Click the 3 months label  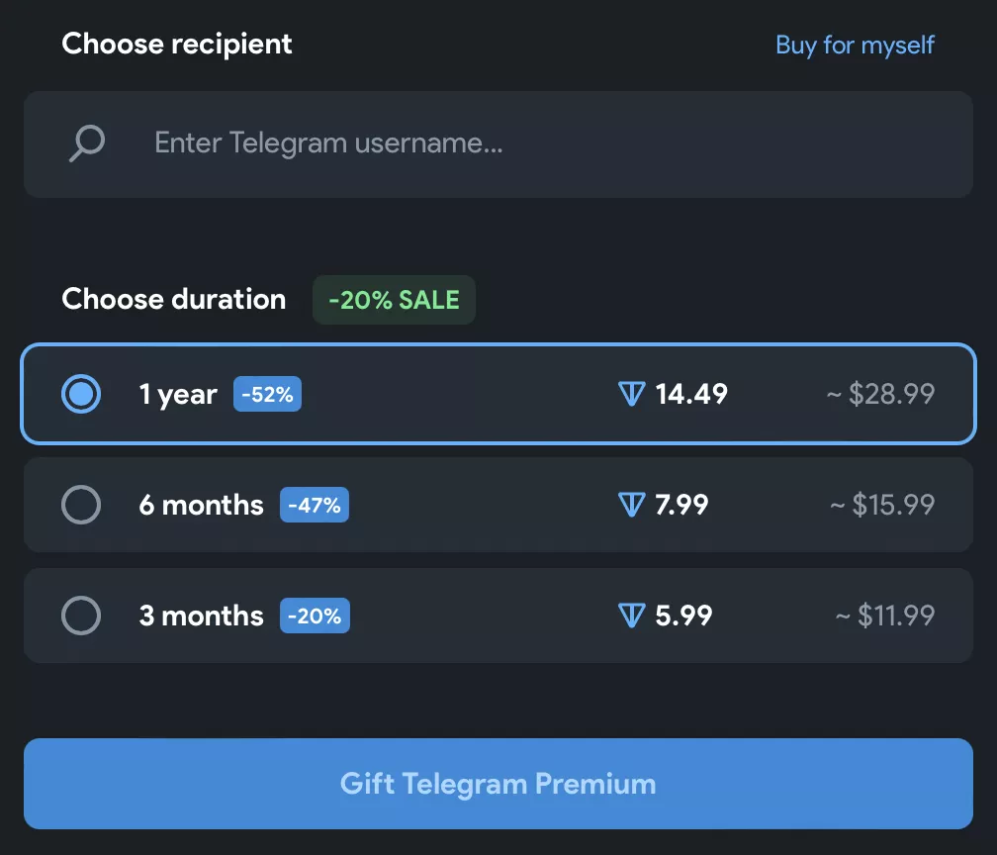[201, 616]
